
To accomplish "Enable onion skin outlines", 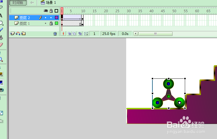I will click(74, 34).
